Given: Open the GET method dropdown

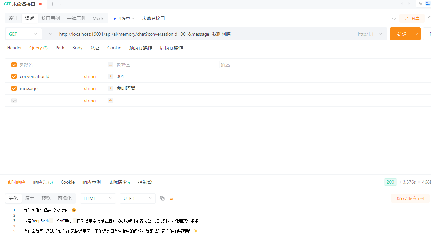Looking at the screenshot, I should [23, 34].
